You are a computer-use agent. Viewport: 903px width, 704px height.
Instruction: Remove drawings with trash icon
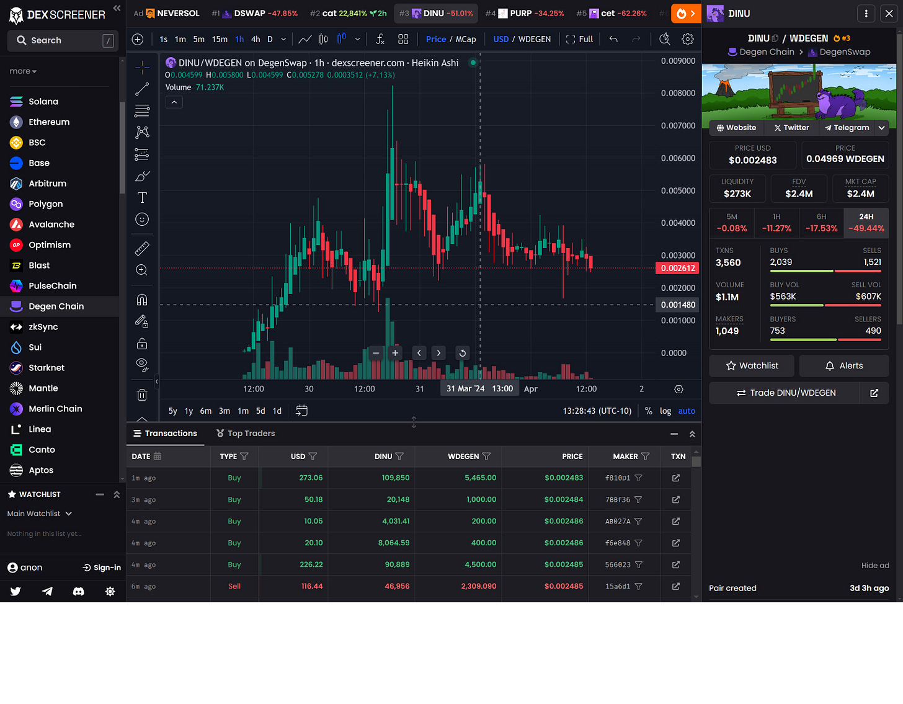coord(142,395)
